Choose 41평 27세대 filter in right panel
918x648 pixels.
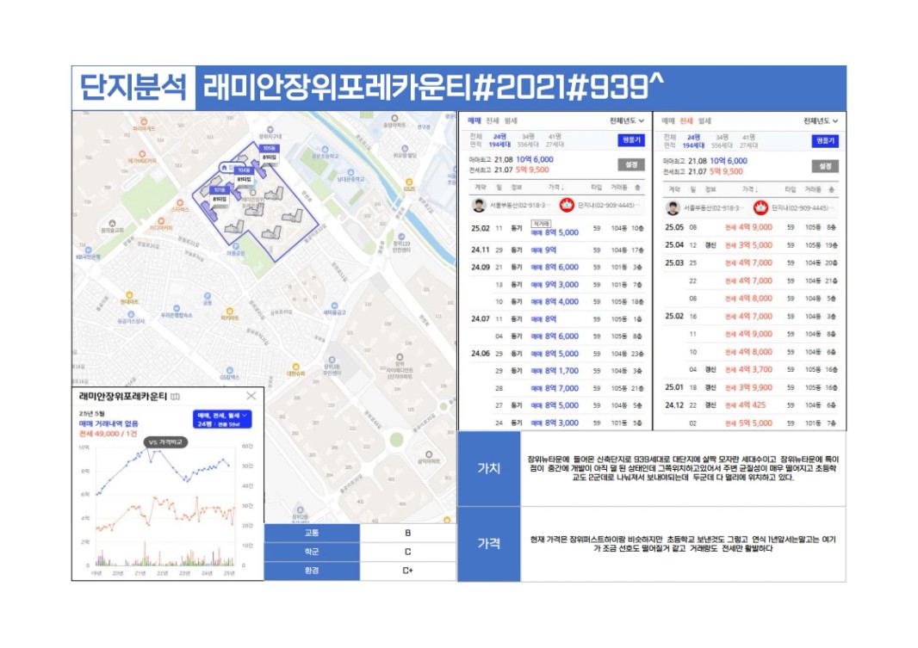pos(748,141)
